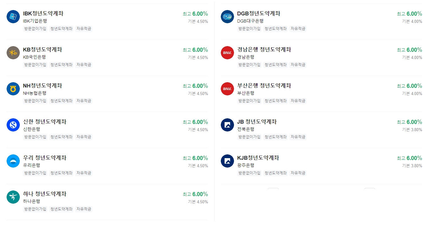Click the IBK기업은행 bank logo icon

[13, 17]
